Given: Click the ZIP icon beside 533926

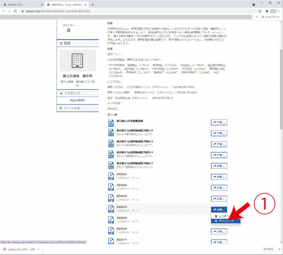Looking at the screenshot, I should pyautogui.click(x=111, y=187).
